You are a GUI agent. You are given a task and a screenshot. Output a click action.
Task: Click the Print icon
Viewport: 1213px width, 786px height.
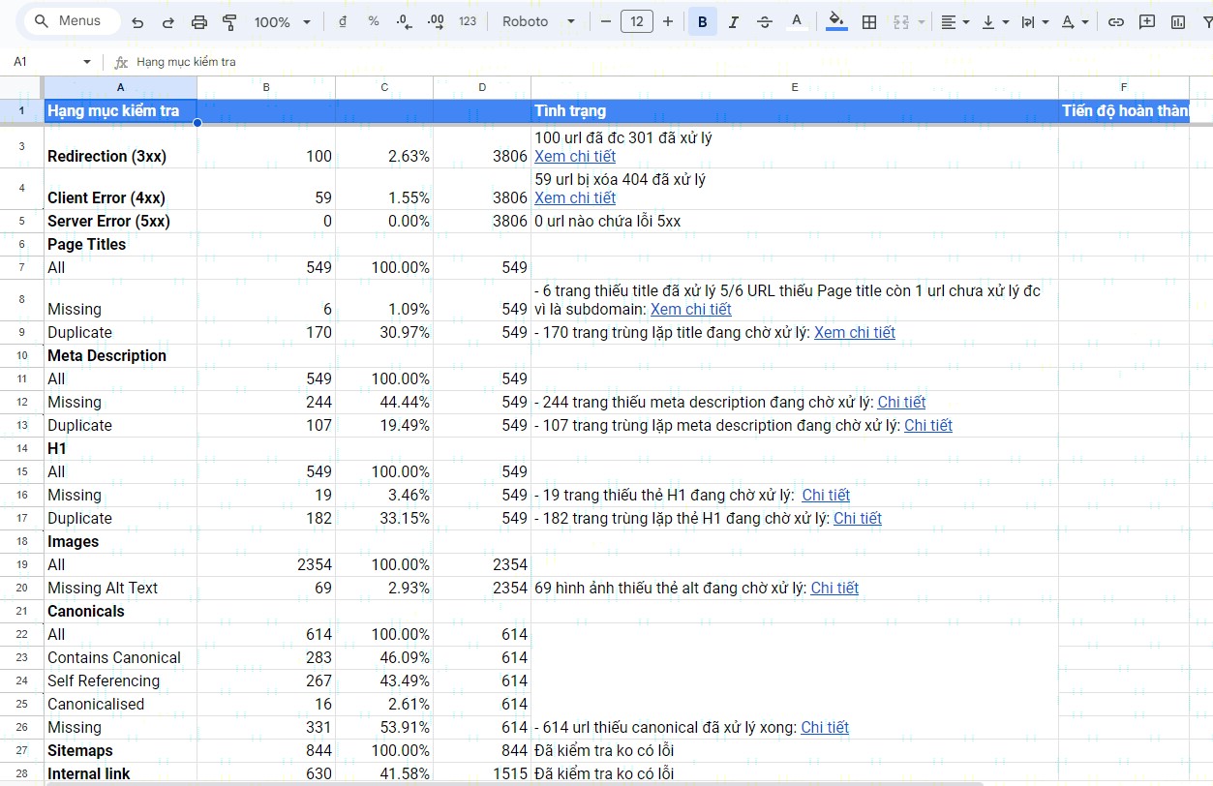pyautogui.click(x=199, y=22)
